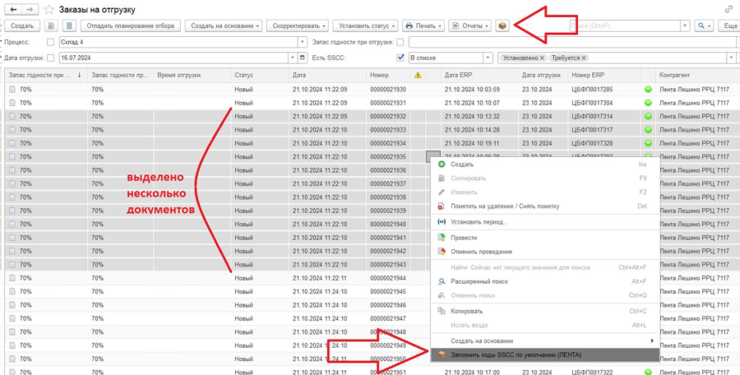Remove the Установлено status tag
Screen dimensions: 740x375
click(x=543, y=58)
